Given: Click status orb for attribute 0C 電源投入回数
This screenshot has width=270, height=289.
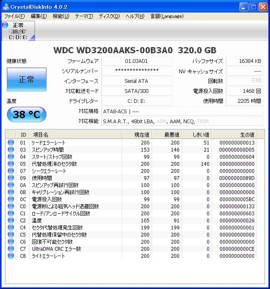Looking at the screenshot, I should [11, 199].
